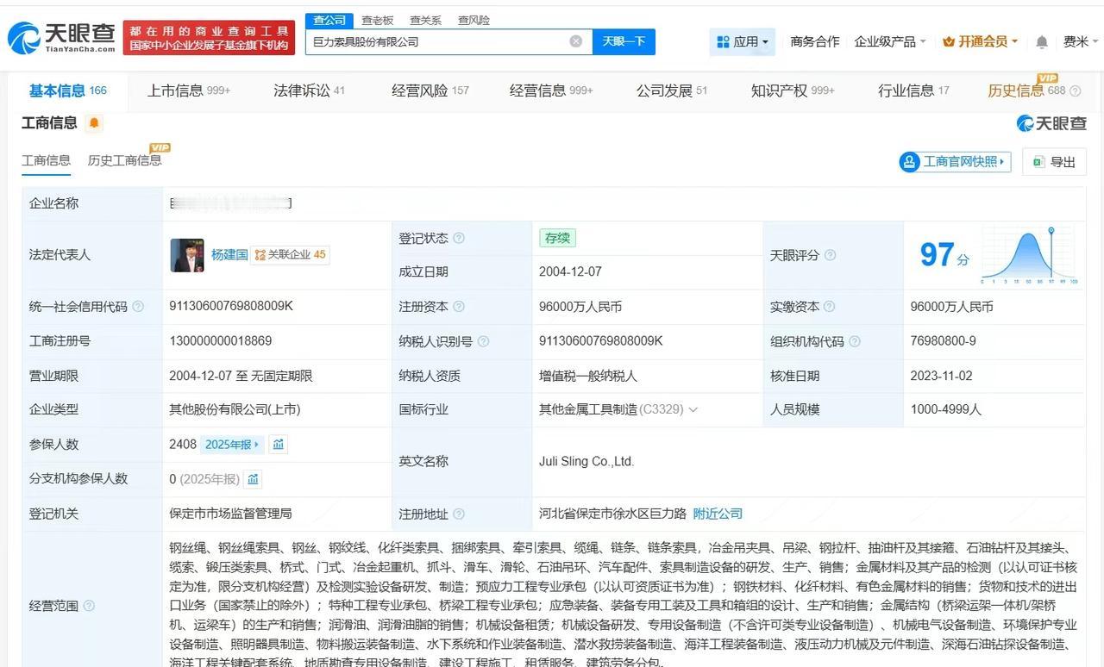Switch to the 查关系 search tab
1104x667 pixels.
425,20
